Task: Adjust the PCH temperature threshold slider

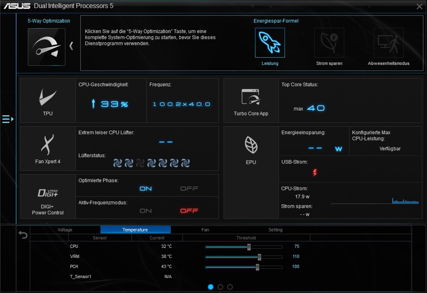Action: (x=257, y=267)
